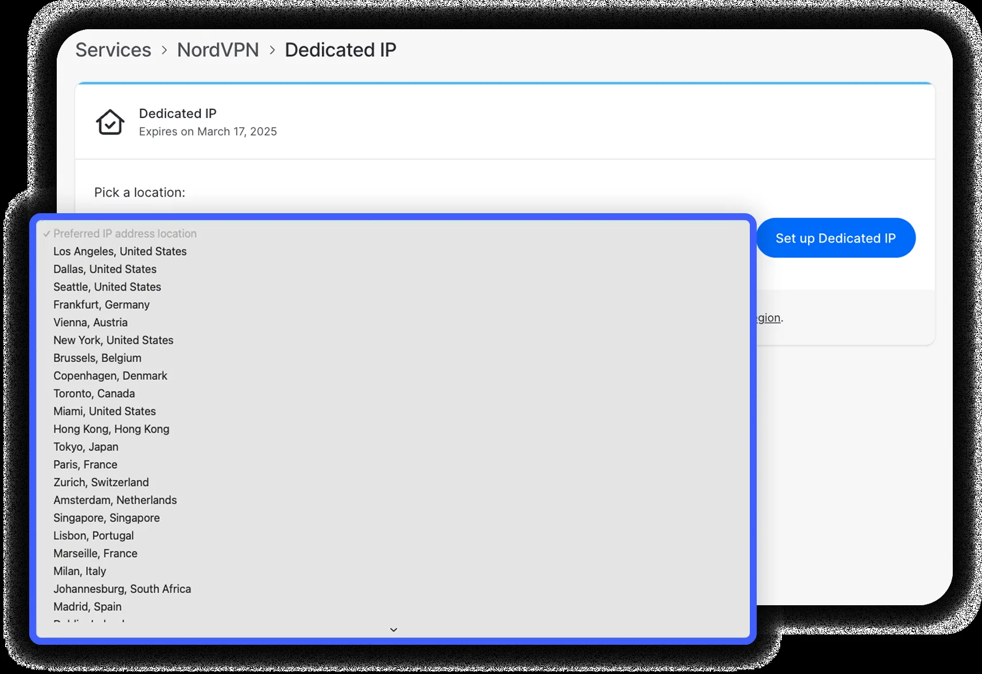The image size is (982, 674).
Task: Select Frankfurt, Germany
Action: (x=393, y=304)
